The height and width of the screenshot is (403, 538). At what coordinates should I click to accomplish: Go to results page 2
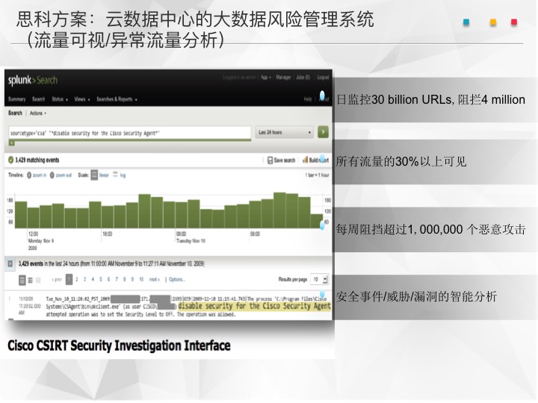(76, 280)
